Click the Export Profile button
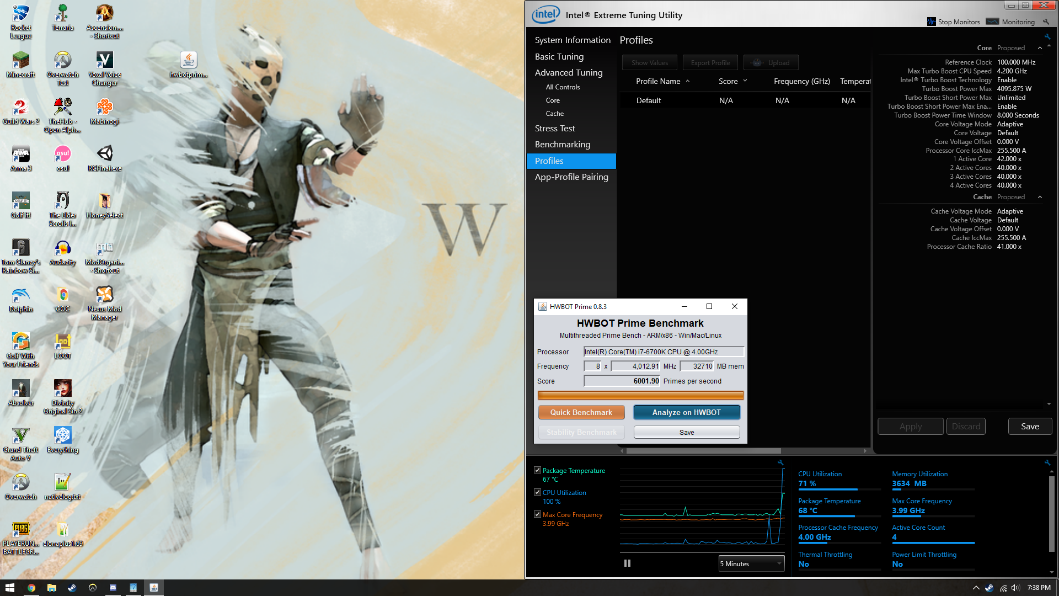 pyautogui.click(x=710, y=62)
